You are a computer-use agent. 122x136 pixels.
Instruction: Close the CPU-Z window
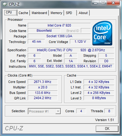pos(113,3)
